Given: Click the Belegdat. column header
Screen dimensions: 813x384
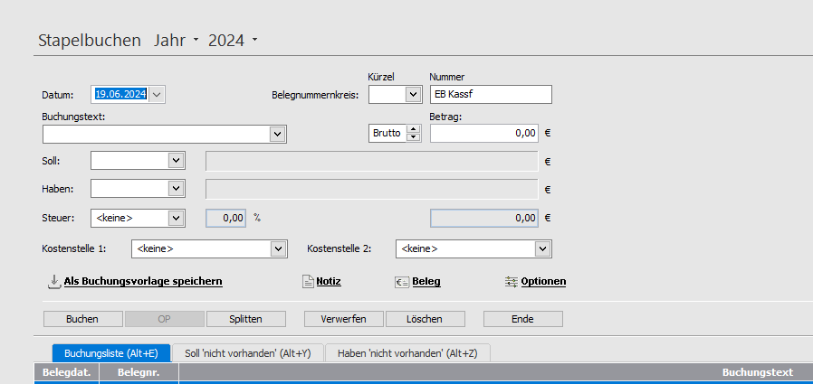Looking at the screenshot, I should (67, 372).
